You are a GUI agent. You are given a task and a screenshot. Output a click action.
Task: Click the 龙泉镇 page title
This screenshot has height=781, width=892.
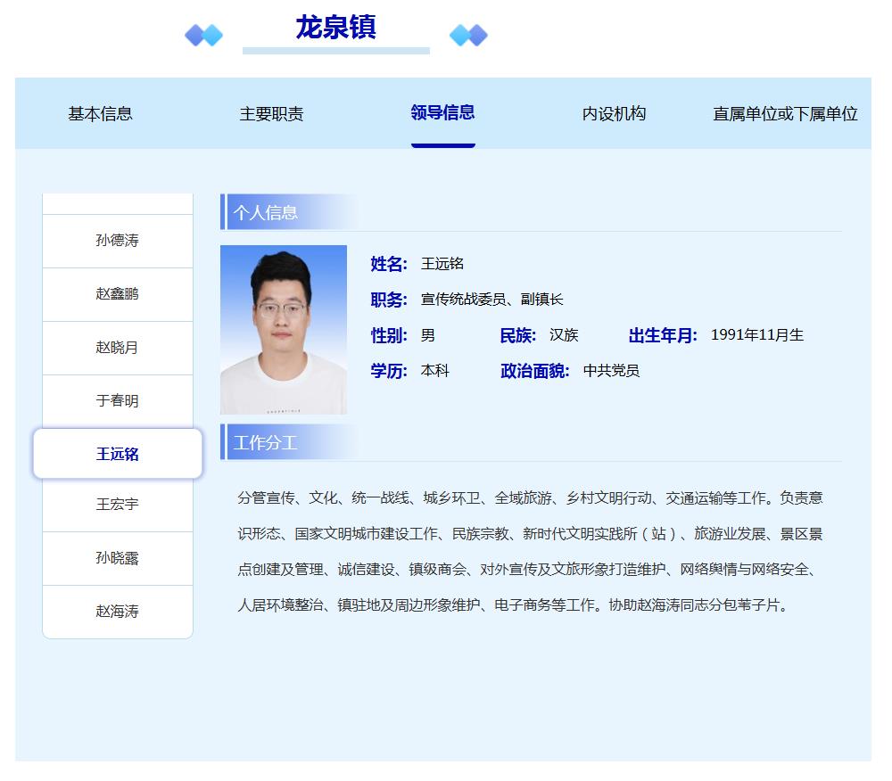pos(335,28)
